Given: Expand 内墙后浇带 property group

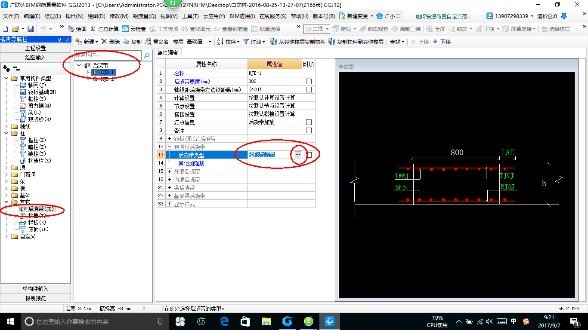Looking at the screenshot, I should [169, 180].
